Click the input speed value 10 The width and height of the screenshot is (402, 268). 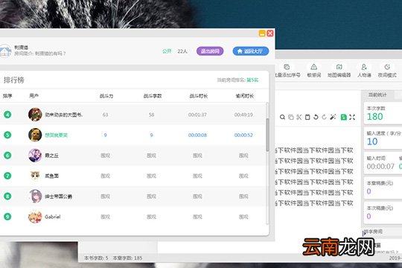(372, 141)
